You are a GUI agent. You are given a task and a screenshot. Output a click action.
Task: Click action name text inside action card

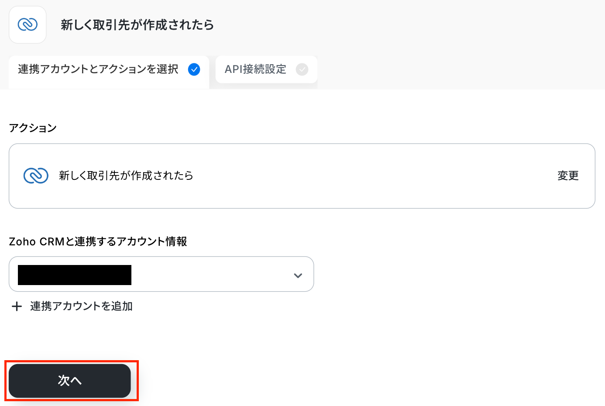tap(126, 175)
